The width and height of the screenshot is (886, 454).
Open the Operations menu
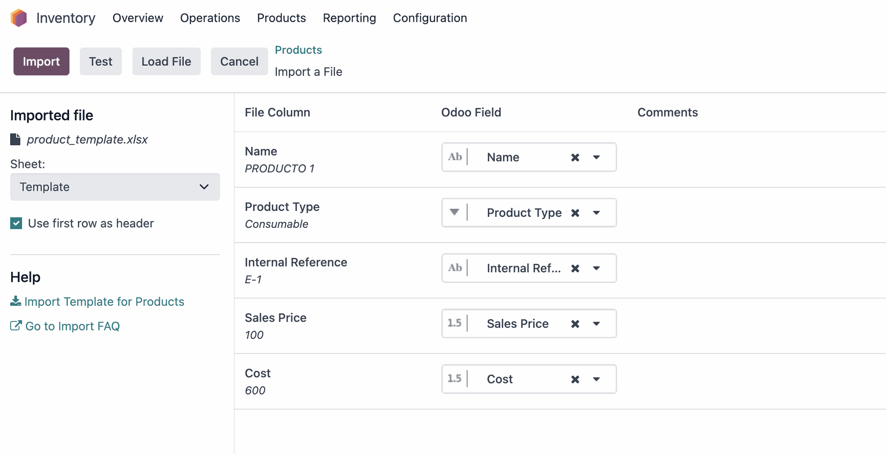coord(210,18)
